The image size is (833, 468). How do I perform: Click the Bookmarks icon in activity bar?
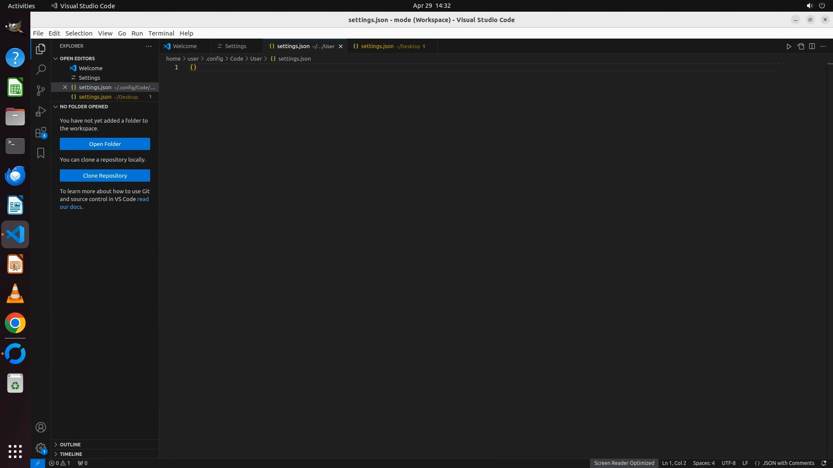pyautogui.click(x=41, y=153)
